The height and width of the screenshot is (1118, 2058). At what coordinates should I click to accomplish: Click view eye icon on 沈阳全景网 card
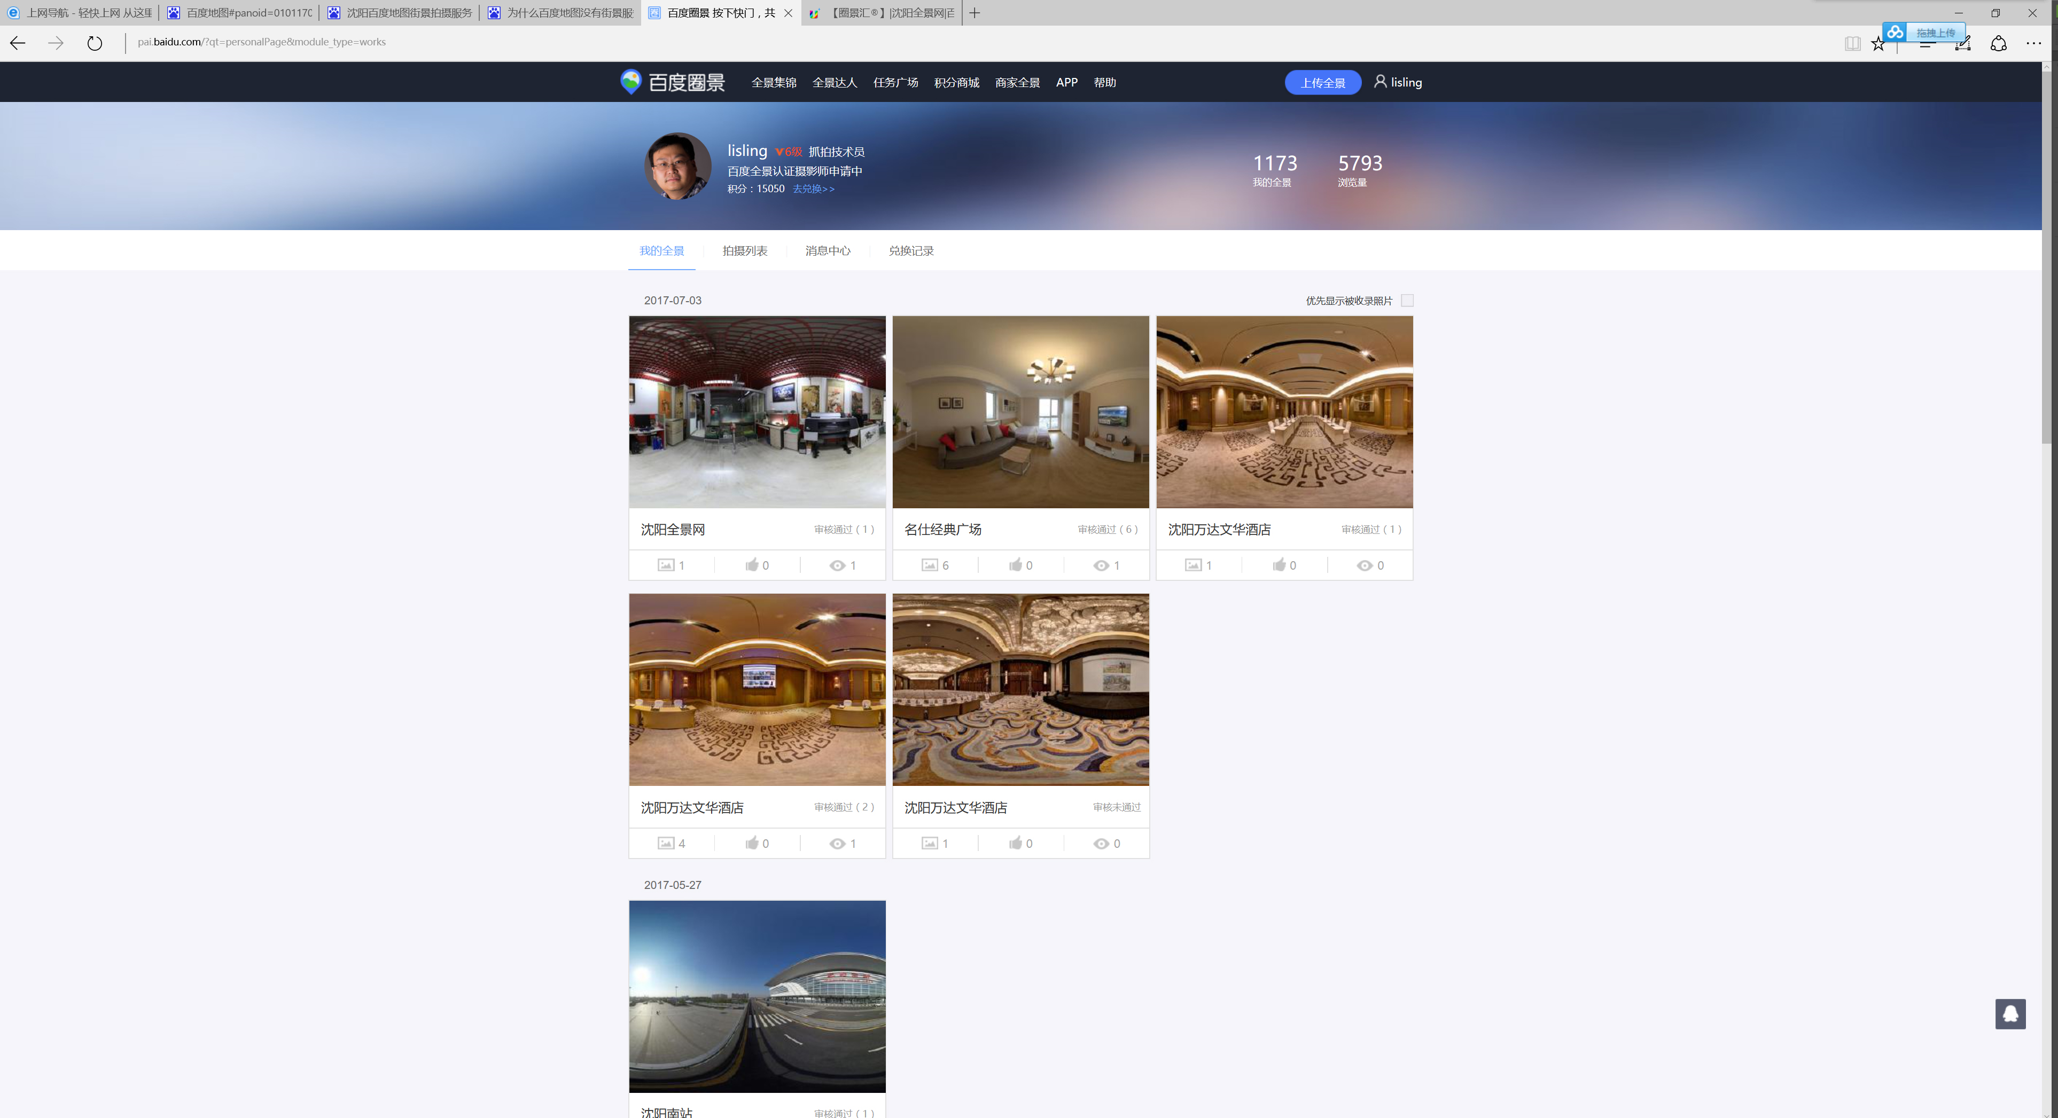tap(837, 565)
